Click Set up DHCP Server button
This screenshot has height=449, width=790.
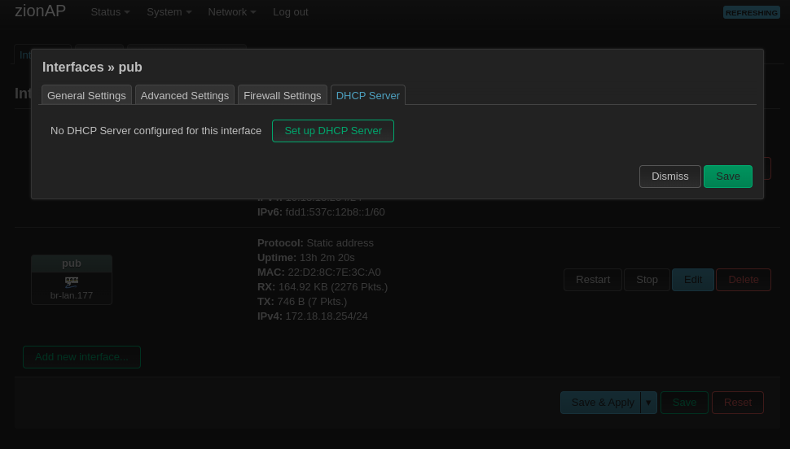click(333, 131)
